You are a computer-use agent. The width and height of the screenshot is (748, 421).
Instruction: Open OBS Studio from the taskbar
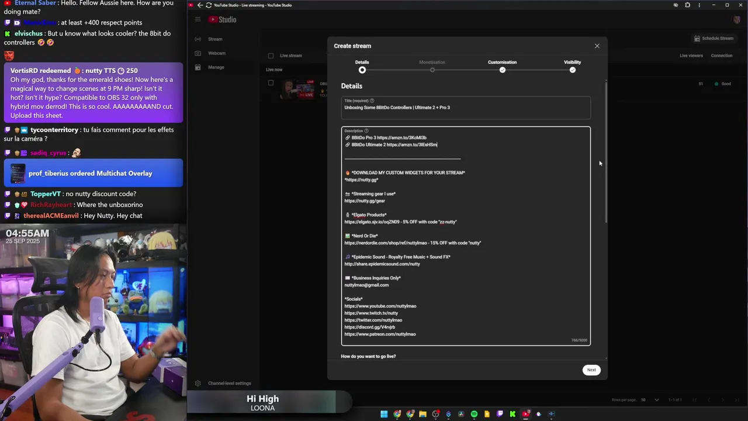pos(435,414)
